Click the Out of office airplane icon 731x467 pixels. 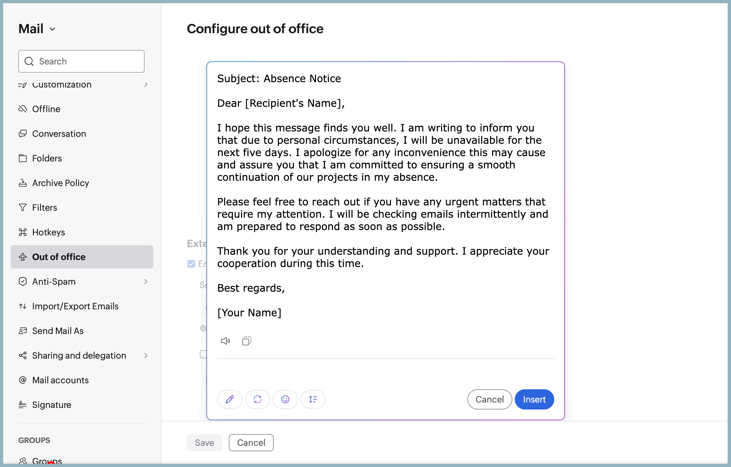coord(23,257)
